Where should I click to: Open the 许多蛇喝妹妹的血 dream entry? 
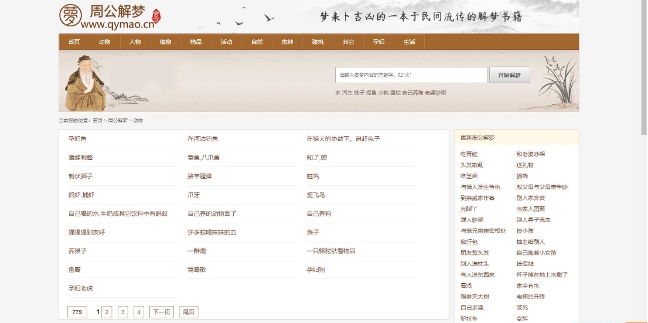[x=212, y=232]
